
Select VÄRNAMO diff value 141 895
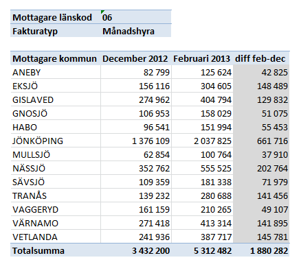coord(272,224)
